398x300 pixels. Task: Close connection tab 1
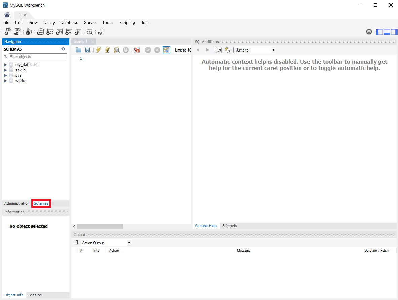[x=25, y=15]
